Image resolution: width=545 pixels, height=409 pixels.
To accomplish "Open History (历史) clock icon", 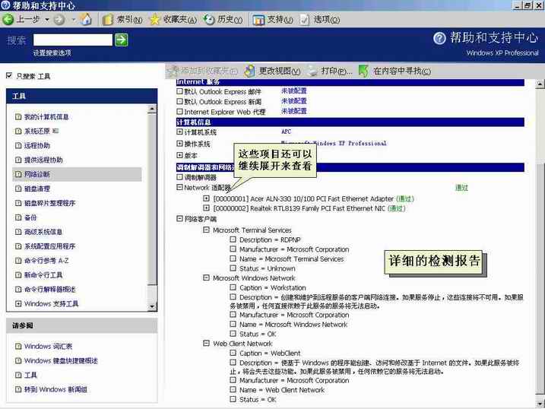I will click(x=209, y=20).
